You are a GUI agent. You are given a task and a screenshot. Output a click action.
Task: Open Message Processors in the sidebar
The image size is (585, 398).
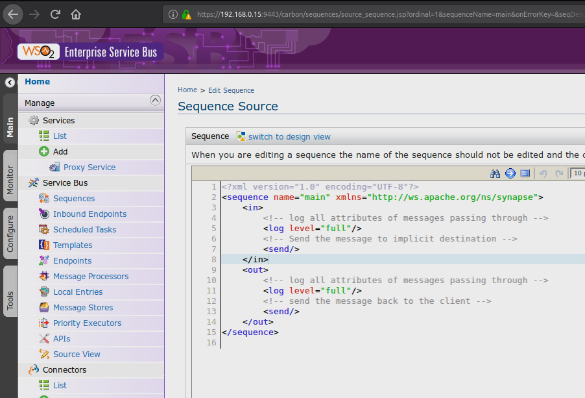point(91,277)
